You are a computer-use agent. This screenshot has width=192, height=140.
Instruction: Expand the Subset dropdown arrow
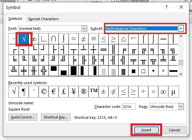click(181, 28)
